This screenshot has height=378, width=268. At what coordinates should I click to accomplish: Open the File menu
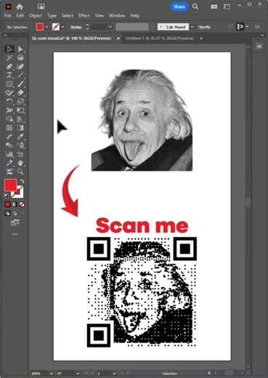[x=8, y=16]
